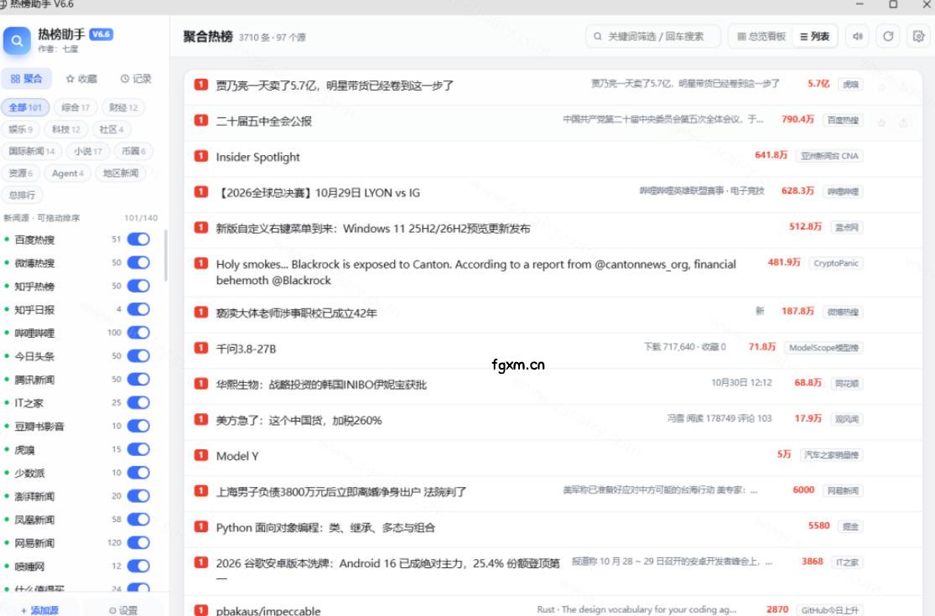Image resolution: width=935 pixels, height=616 pixels.
Task: Filter by 财经 12 category
Action: [x=123, y=107]
